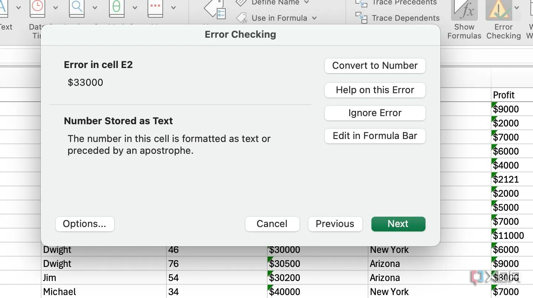Open the Options... button in dialog
Viewport: 533px width, 298px height.
coord(85,224)
